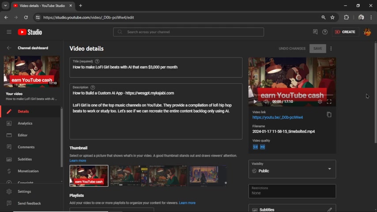This screenshot has height=212, width=377.
Task: Click the UNDO CHANGES button
Action: (x=292, y=49)
